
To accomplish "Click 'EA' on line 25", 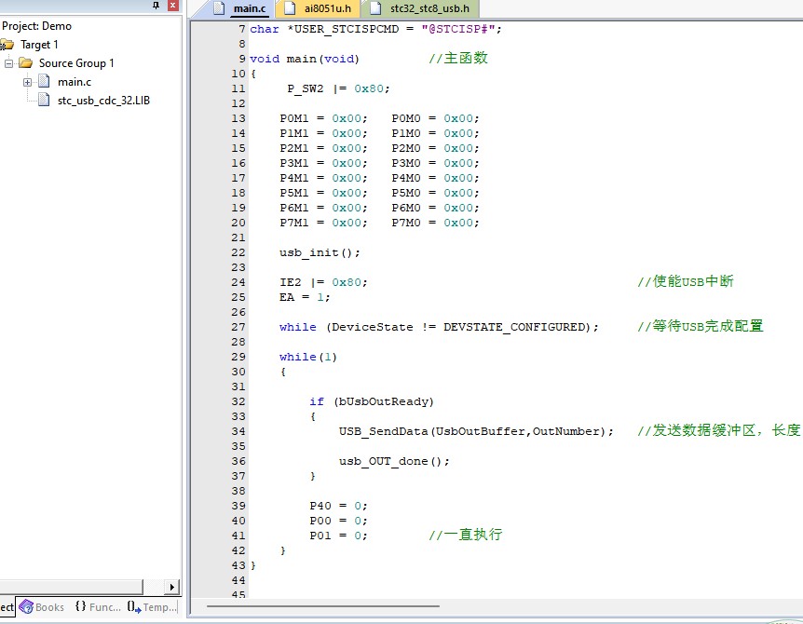I will [x=287, y=297].
